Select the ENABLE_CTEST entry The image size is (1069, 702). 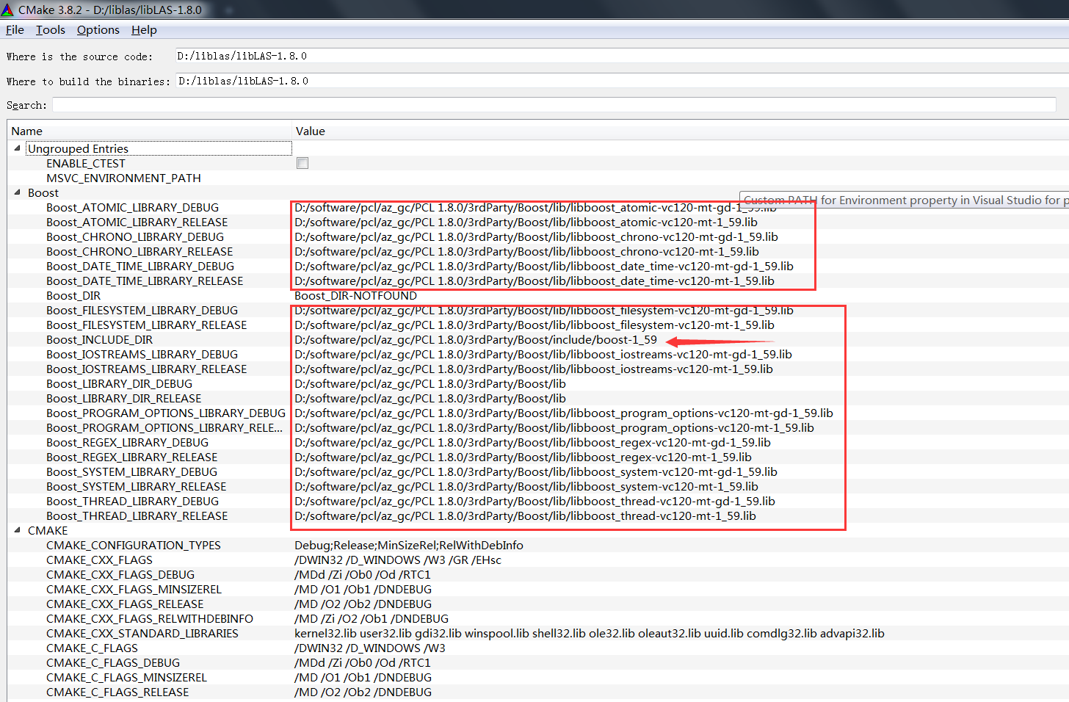tap(86, 163)
